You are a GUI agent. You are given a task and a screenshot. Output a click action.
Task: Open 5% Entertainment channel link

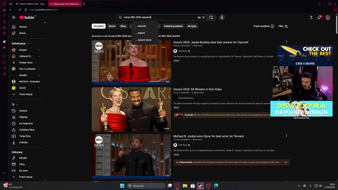(186, 98)
